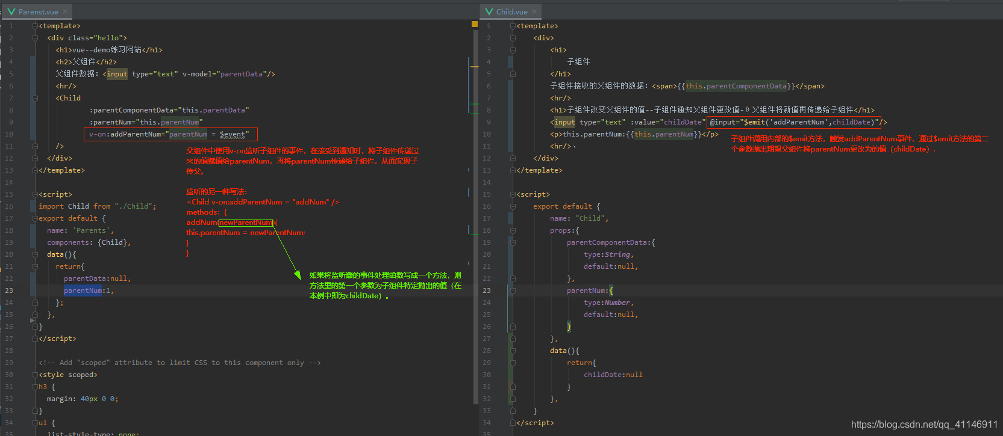This screenshot has height=436, width=1003.
Task: Collapse the div class="hello" block in Parenst.vue
Action: (36, 38)
